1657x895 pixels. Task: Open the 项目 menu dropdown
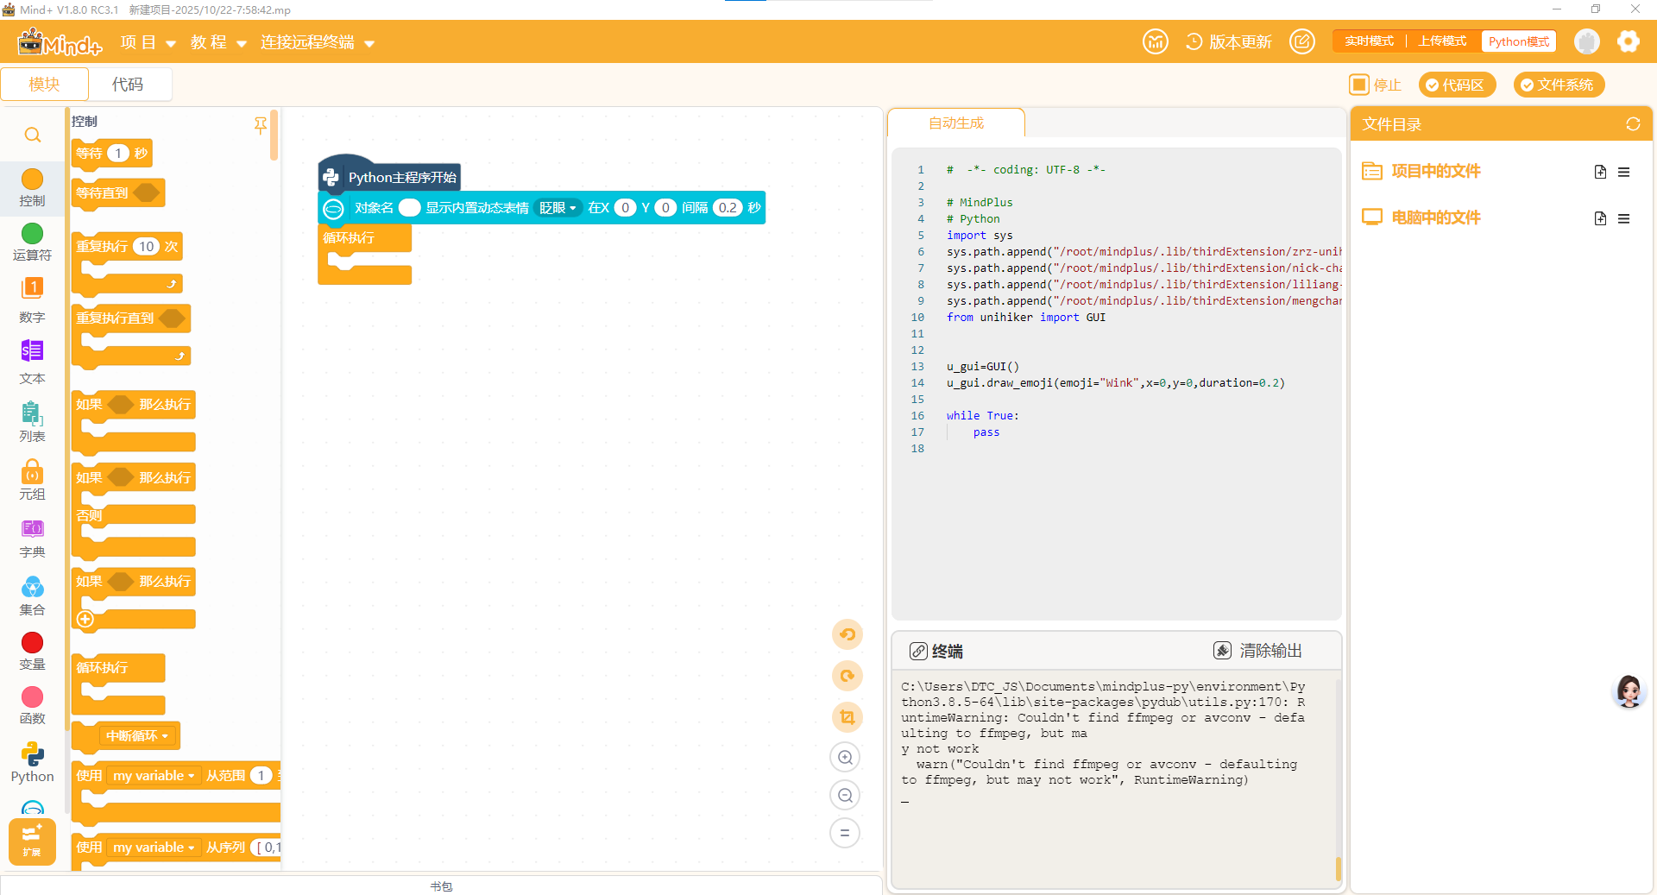pyautogui.click(x=148, y=42)
